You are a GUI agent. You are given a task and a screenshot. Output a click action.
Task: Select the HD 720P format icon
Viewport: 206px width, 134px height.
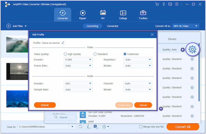[83, 114]
